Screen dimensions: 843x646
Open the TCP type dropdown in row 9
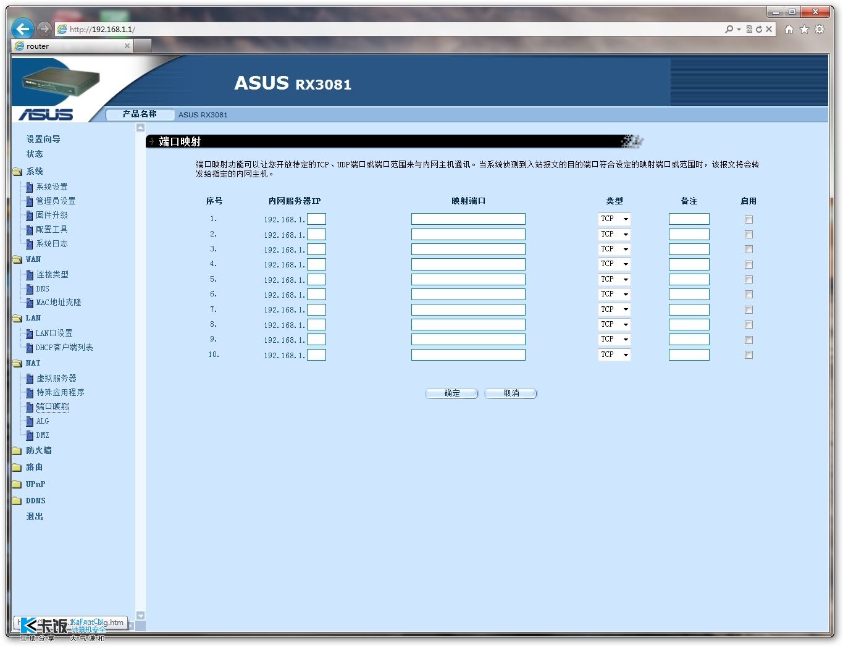(x=614, y=340)
